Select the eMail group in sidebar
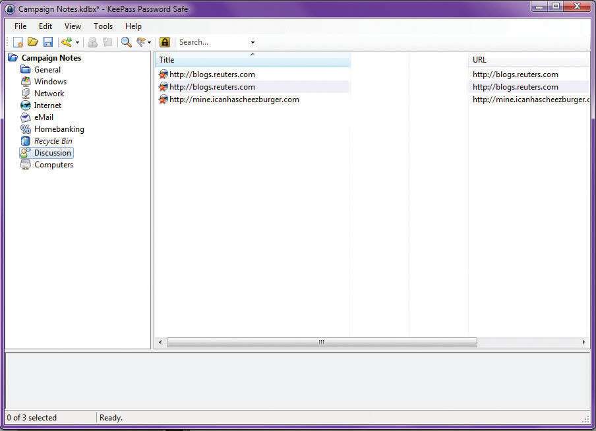This screenshot has height=431, width=596. pyautogui.click(x=44, y=117)
